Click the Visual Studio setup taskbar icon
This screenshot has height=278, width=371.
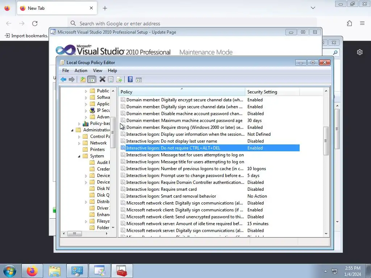(100, 271)
